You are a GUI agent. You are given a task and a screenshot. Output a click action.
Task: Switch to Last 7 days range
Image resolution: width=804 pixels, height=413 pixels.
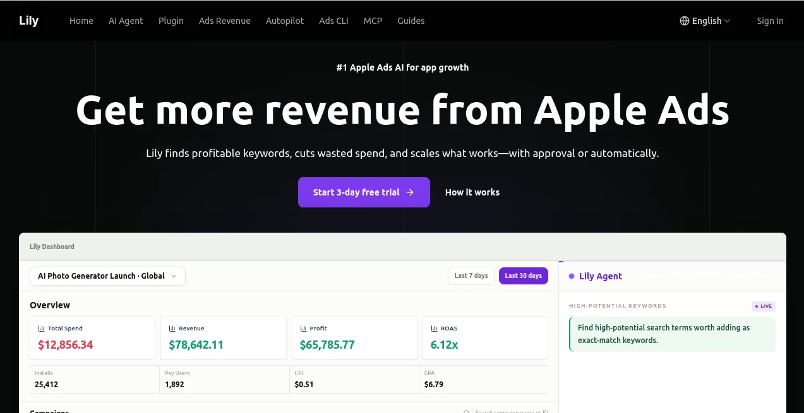coord(471,276)
